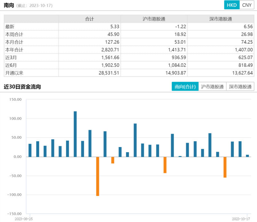This screenshot has height=222, width=257.
Task: Click the first blue bar at 2023-08-25
Action: 30,150
